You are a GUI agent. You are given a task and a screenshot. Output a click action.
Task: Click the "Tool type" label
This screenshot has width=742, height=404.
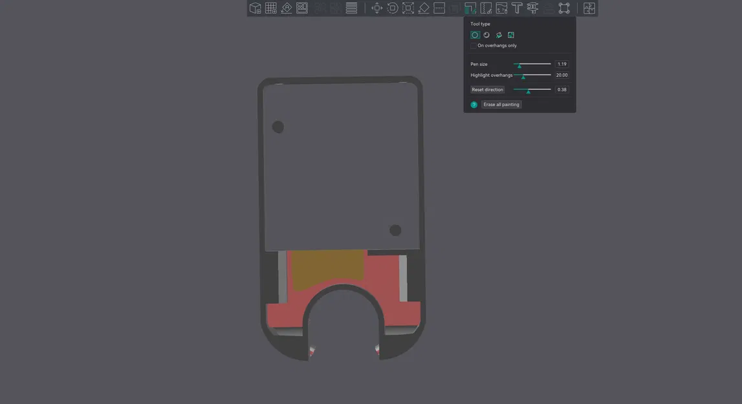click(480, 24)
